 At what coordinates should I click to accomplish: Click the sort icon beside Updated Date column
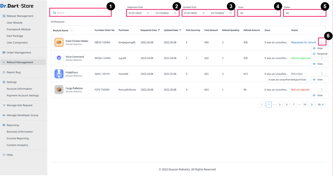point(180,30)
